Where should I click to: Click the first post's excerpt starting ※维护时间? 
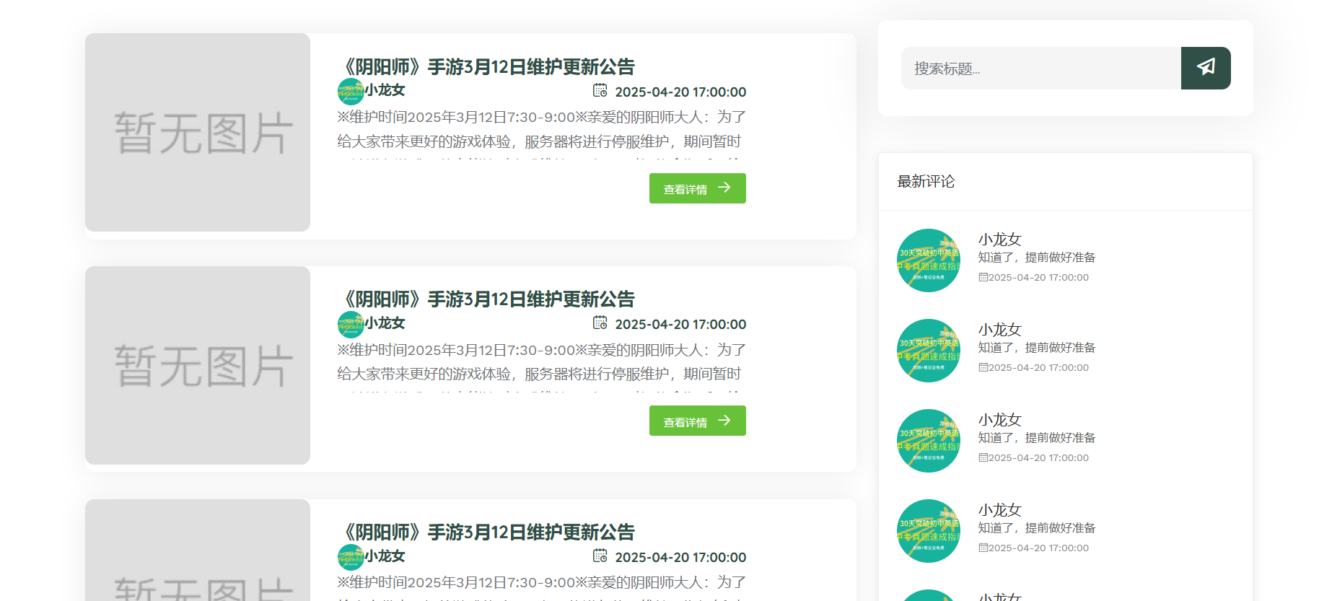(542, 133)
